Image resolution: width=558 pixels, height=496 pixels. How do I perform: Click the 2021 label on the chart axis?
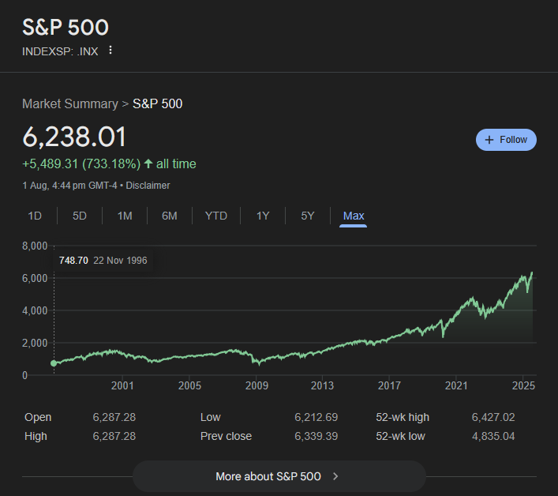456,385
